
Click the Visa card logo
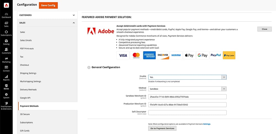click(123, 55)
